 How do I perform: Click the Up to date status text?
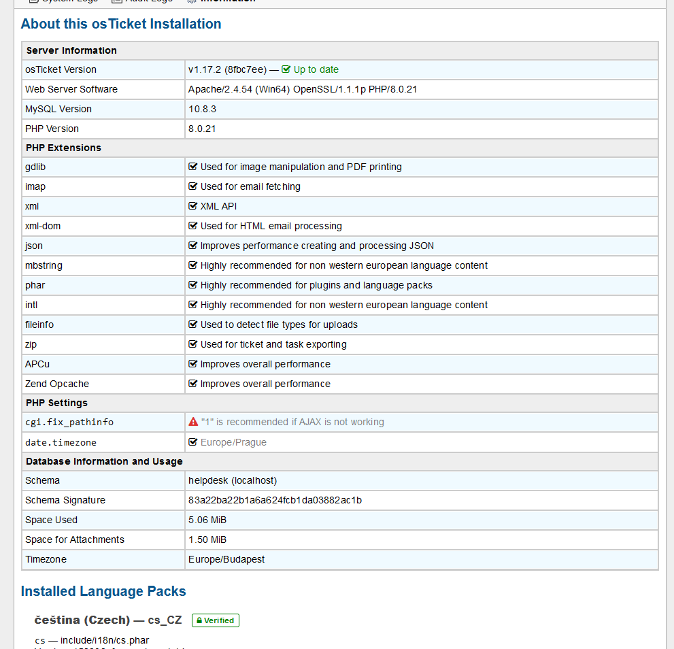pyautogui.click(x=316, y=69)
